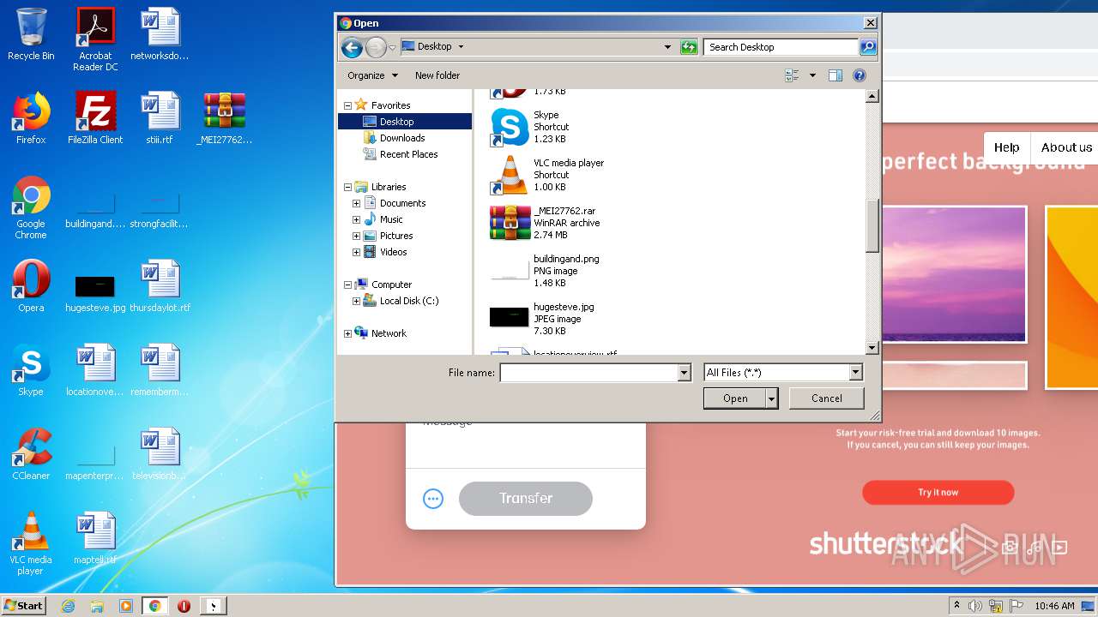Viewport: 1098px width, 617px height.
Task: Click the Back arrow in Open dialog
Action: click(352, 47)
